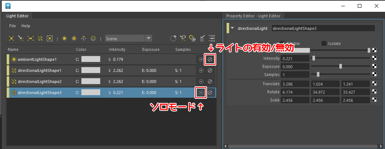Click the Samples column header

pos(183,49)
